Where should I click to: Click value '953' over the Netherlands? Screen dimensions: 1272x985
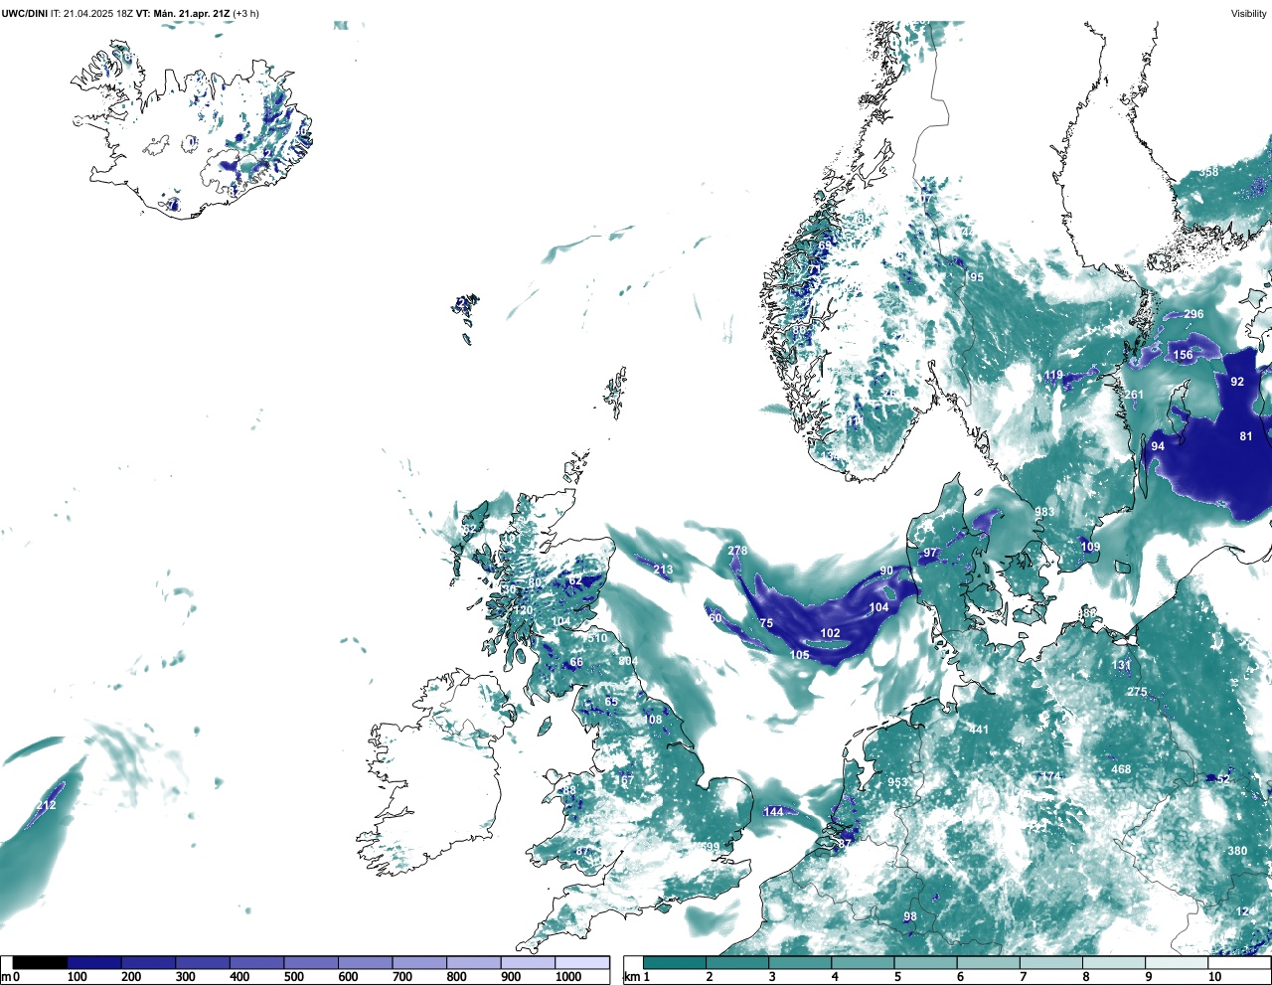897,782
